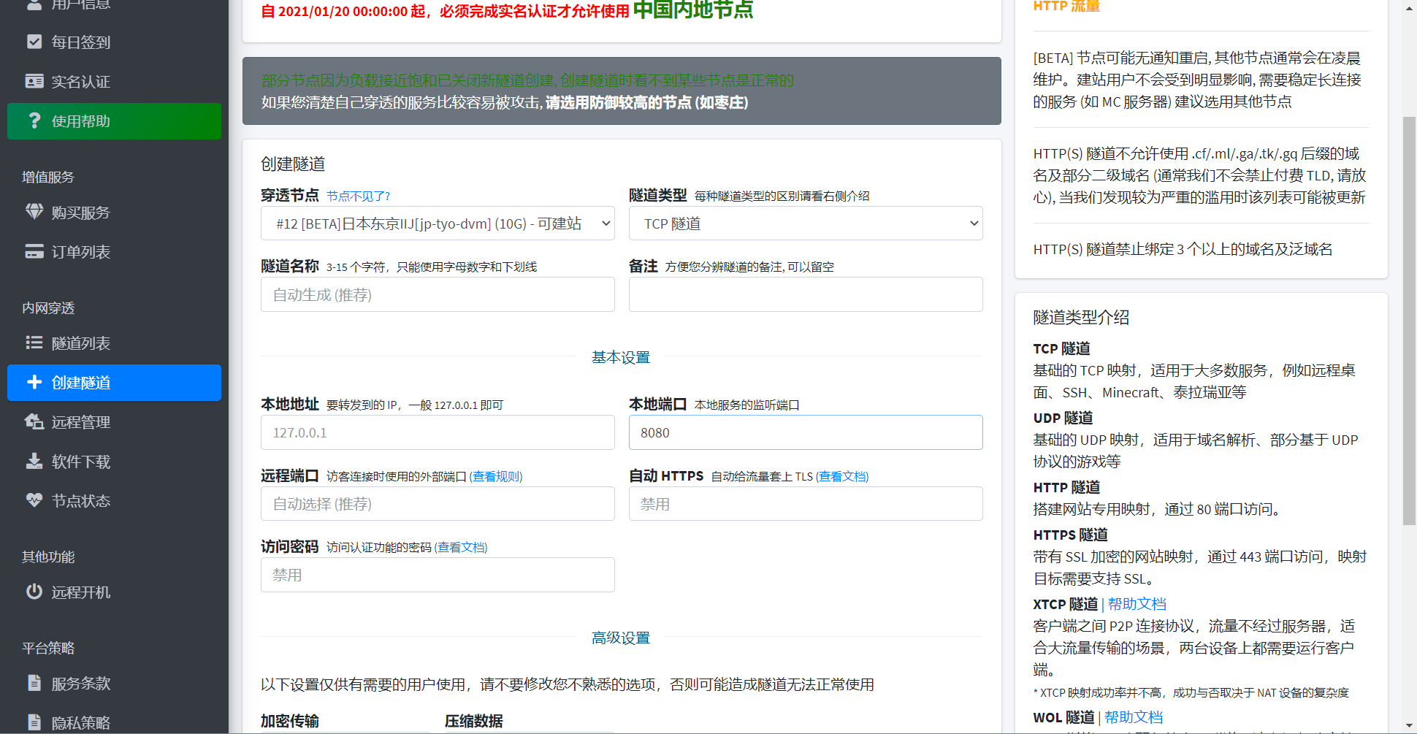1417x734 pixels.
Task: Click the 隧道名称 tunnel name input field
Action: coord(437,294)
